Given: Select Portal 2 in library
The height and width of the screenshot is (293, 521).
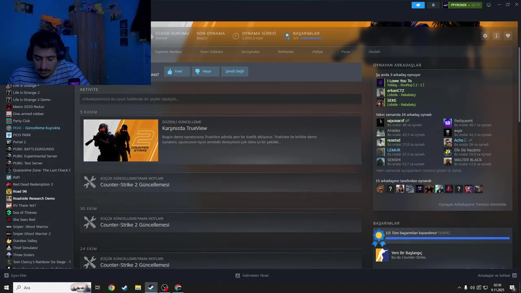Looking at the screenshot, I should tap(19, 142).
